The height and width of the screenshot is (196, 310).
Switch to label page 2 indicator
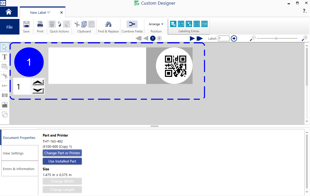pyautogui.click(x=159, y=38)
